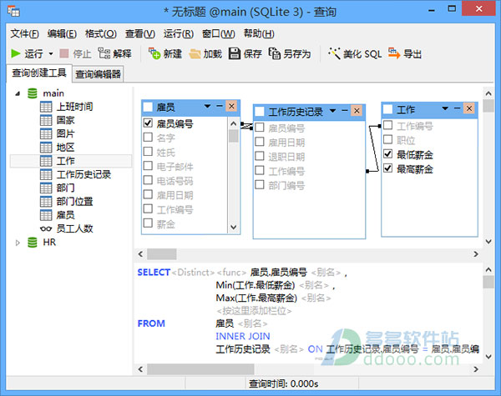The image size is (501, 396).
Task: Uncheck the 最低薪金 checkbox
Action: click(x=388, y=153)
